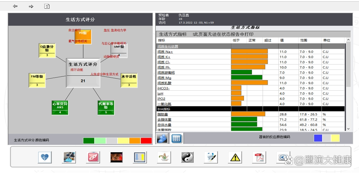Click the blue organ-response swatch
The width and height of the screenshot is (359, 173).
click(318, 138)
